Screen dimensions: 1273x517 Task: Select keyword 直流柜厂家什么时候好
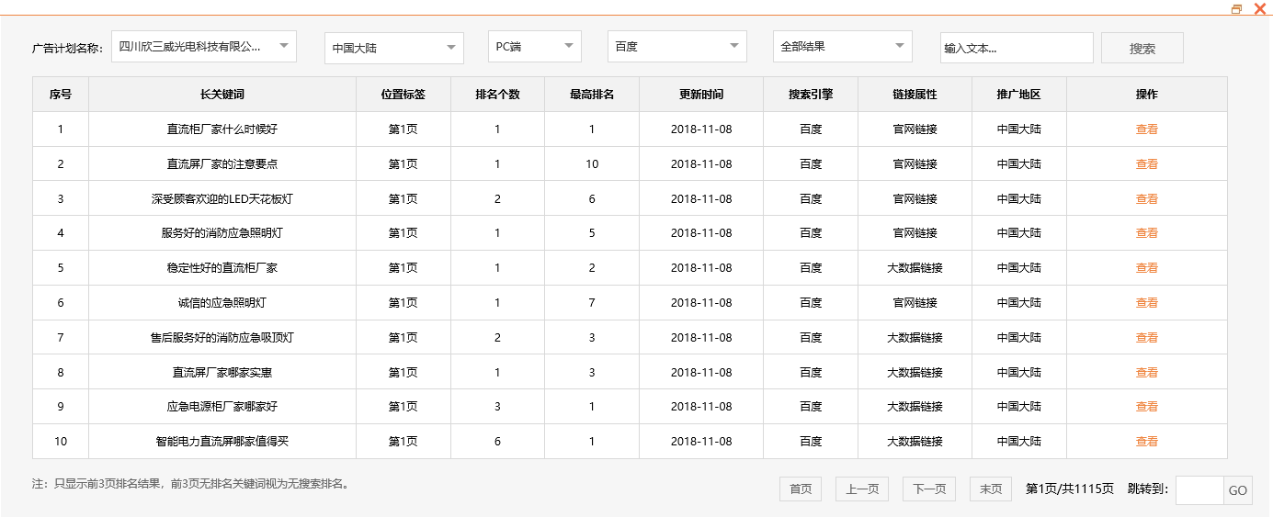[222, 129]
